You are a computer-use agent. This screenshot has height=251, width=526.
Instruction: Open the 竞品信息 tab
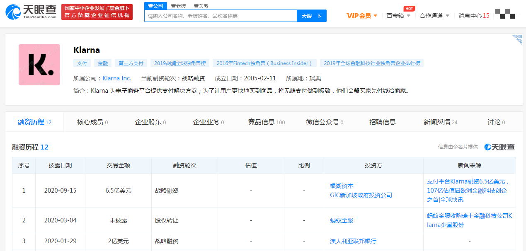(266, 122)
